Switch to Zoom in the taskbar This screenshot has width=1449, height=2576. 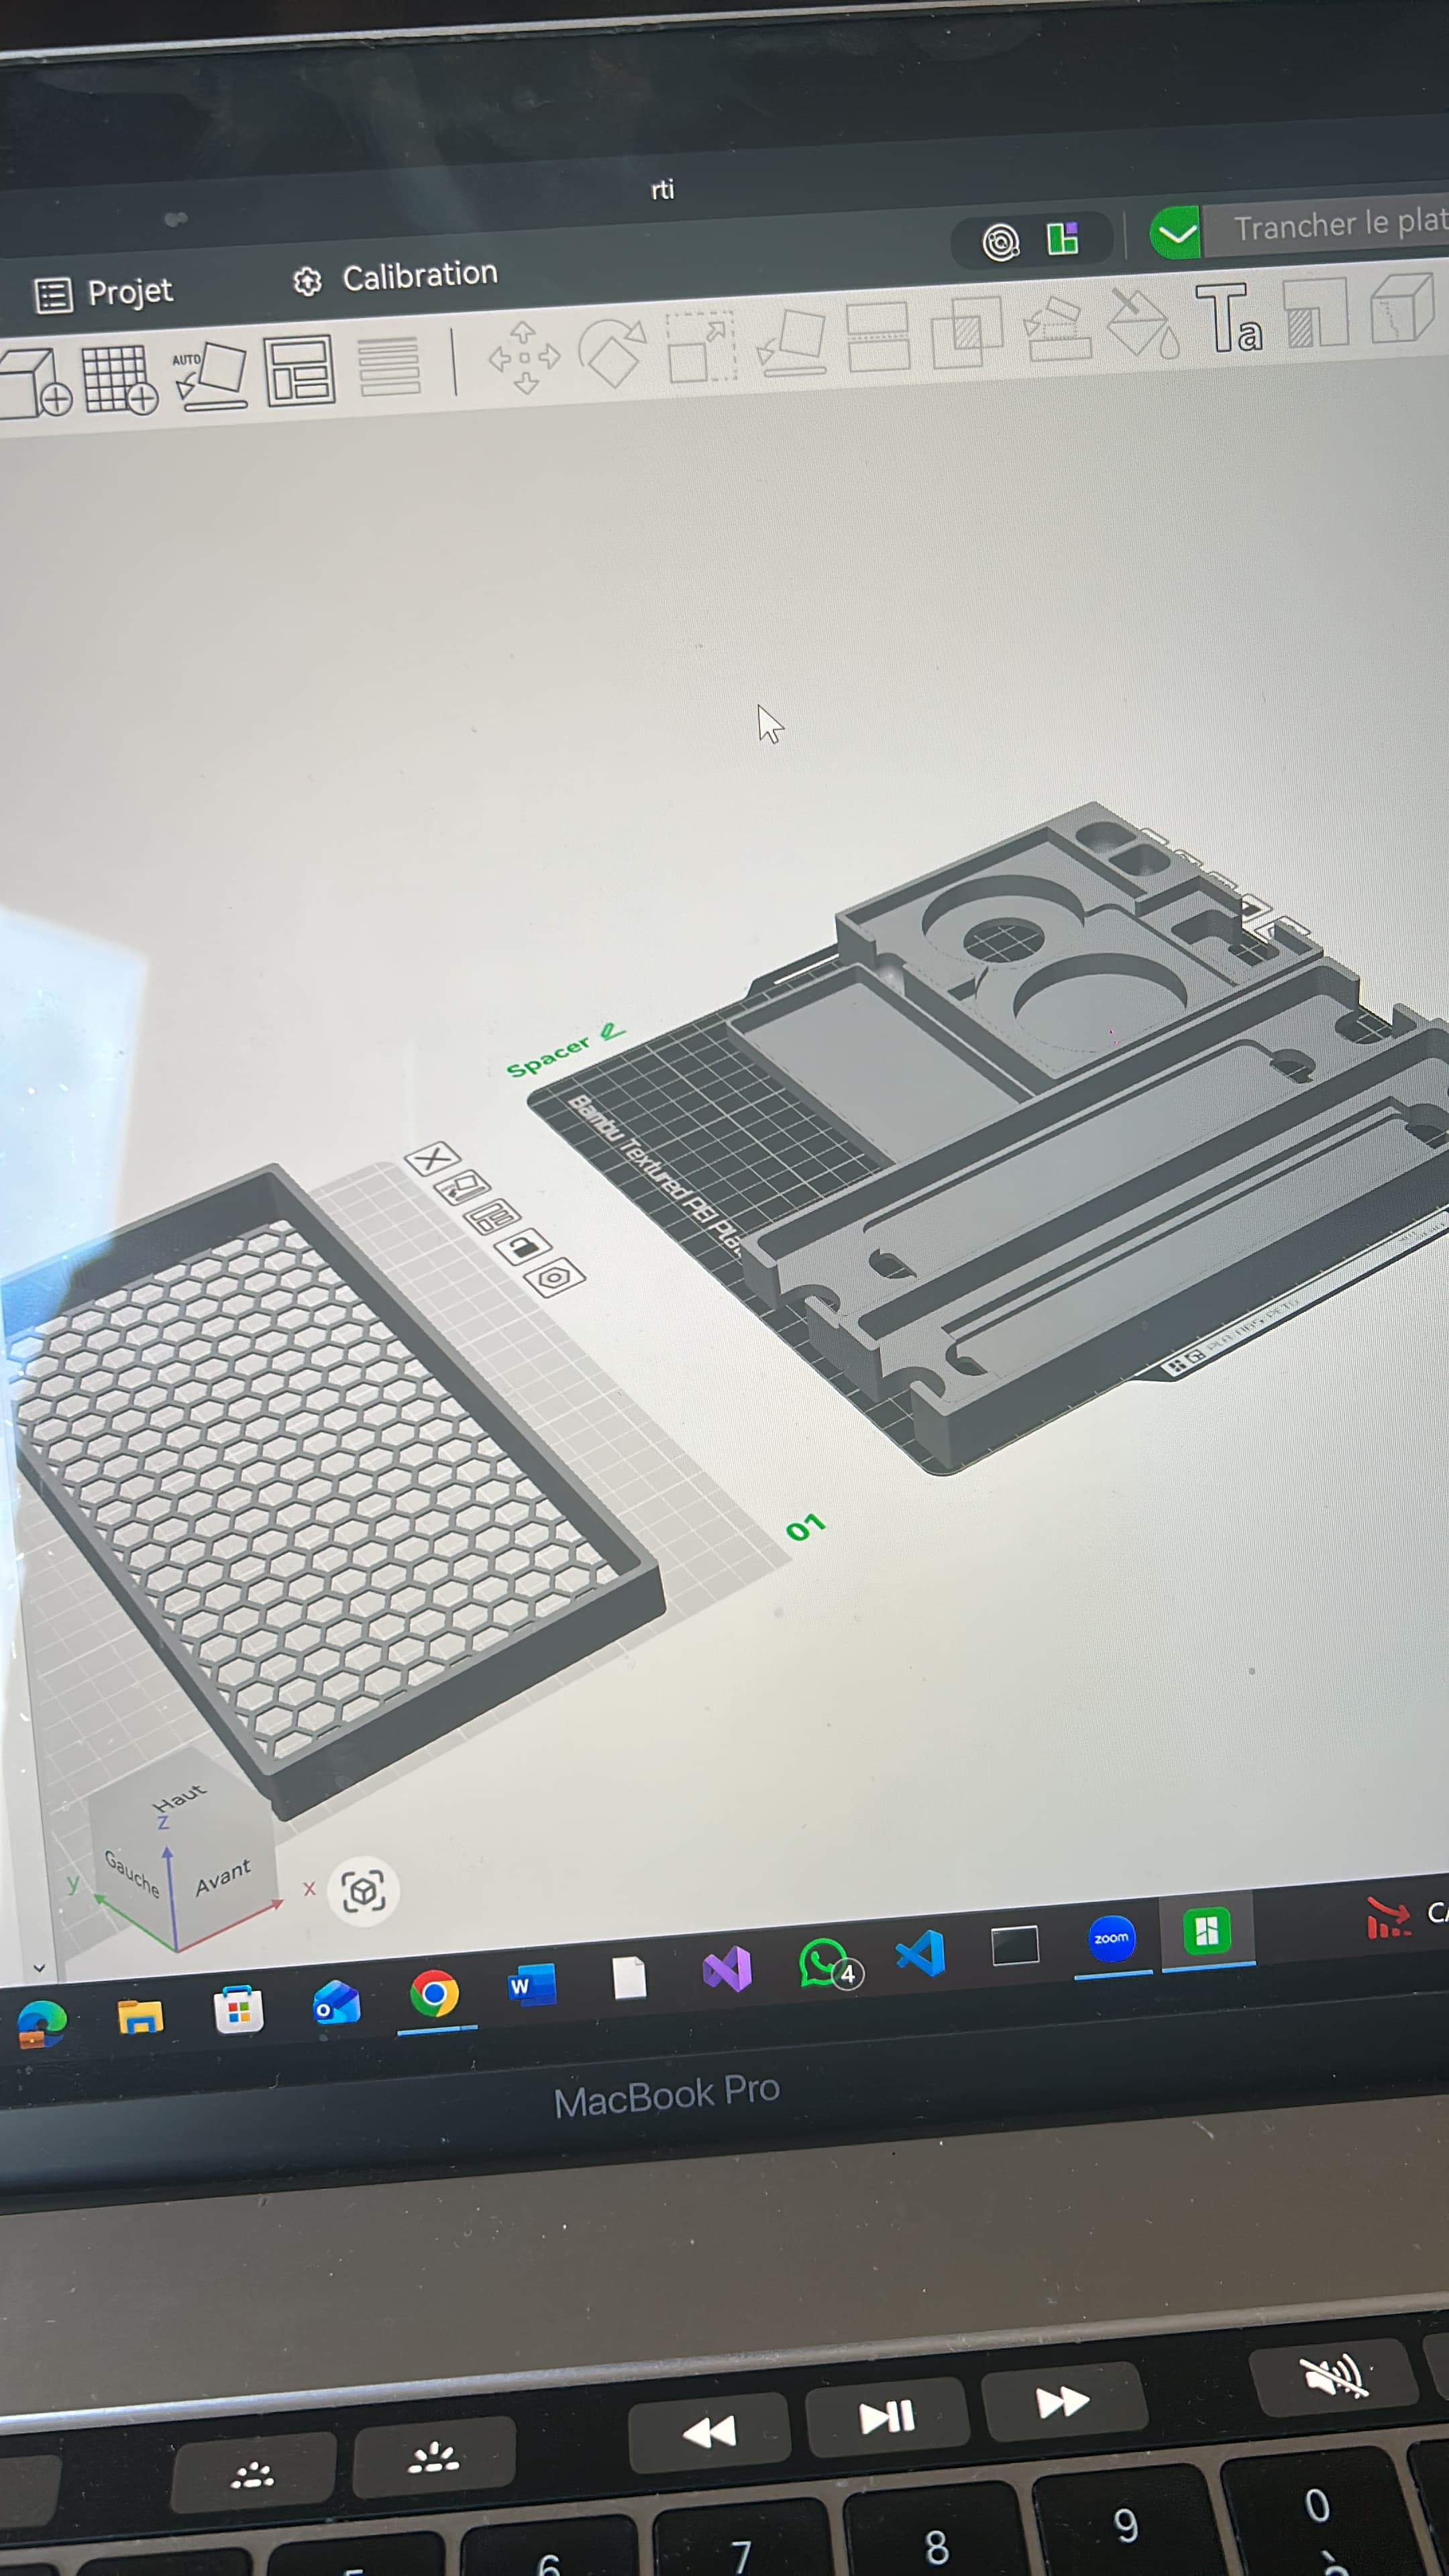(x=1111, y=1938)
